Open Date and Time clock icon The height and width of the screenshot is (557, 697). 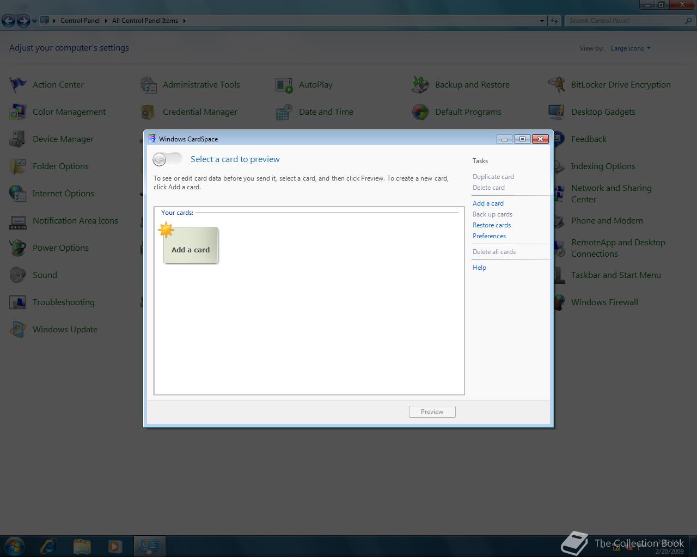284,112
